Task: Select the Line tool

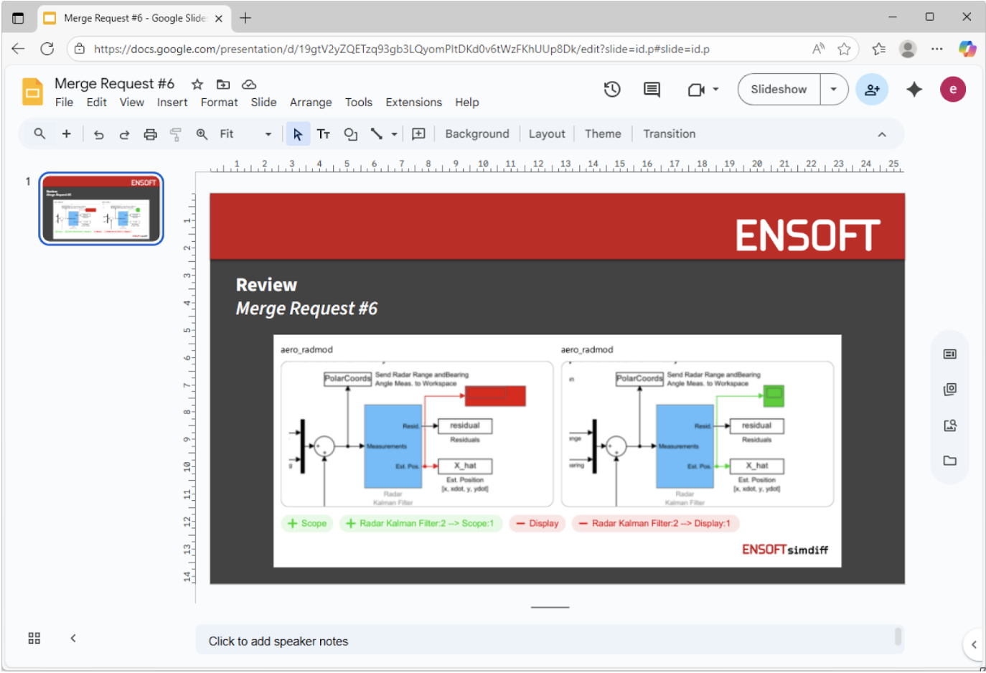Action: pyautogui.click(x=376, y=134)
